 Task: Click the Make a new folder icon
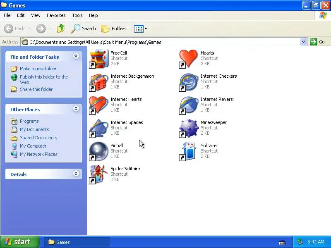(14, 69)
